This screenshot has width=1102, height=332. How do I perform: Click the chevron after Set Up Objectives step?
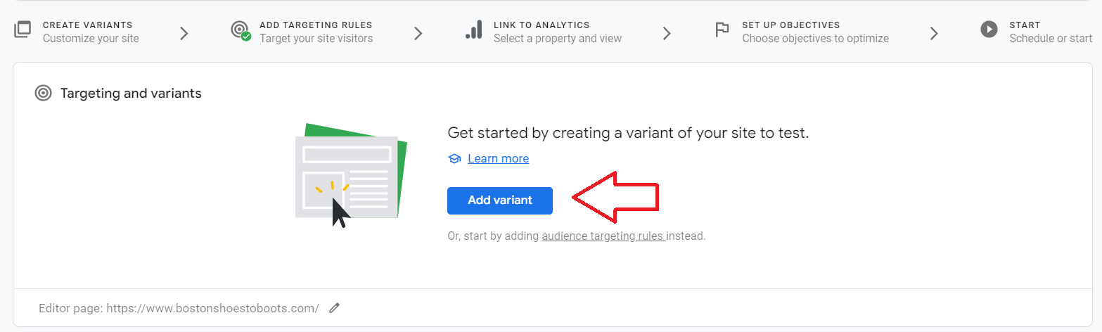tap(934, 33)
